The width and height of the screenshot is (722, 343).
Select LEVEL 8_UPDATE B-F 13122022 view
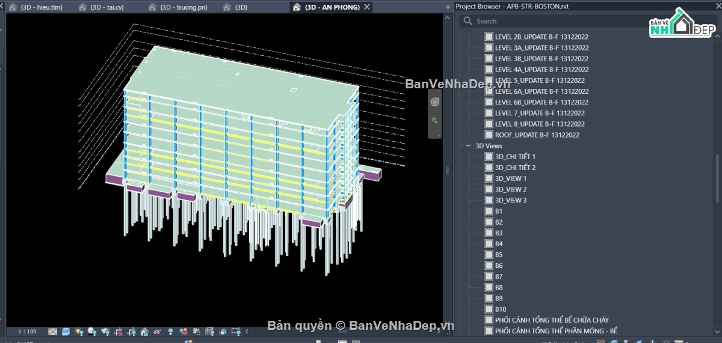click(540, 124)
